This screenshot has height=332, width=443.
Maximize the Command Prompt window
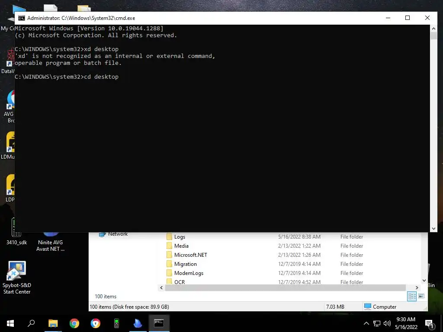point(408,18)
